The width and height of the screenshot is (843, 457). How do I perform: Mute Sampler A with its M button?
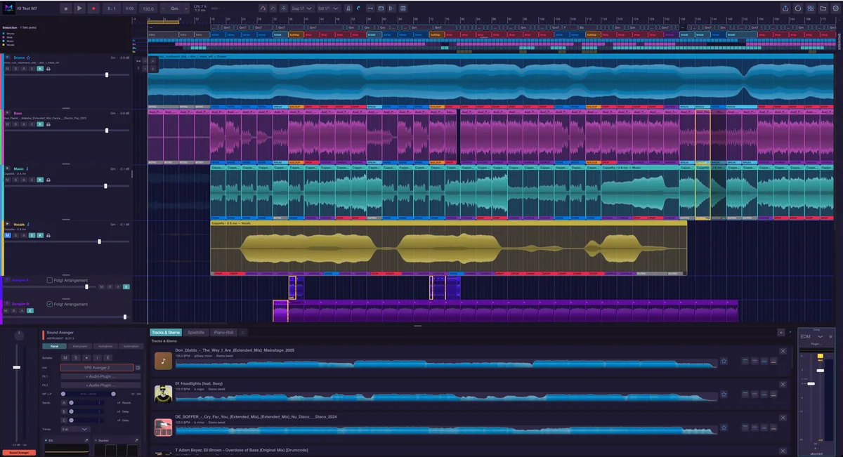click(x=102, y=286)
